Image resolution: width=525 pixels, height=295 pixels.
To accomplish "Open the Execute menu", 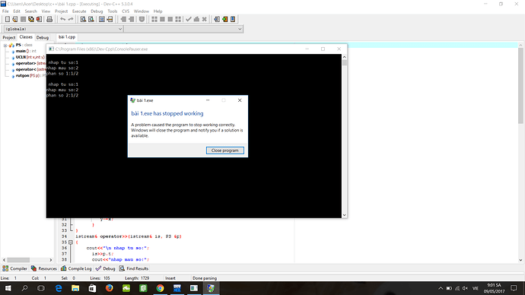I will click(x=79, y=11).
